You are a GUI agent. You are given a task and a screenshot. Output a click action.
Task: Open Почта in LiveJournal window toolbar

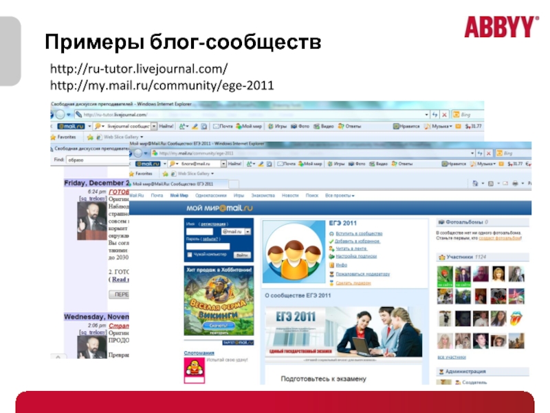[x=223, y=126]
